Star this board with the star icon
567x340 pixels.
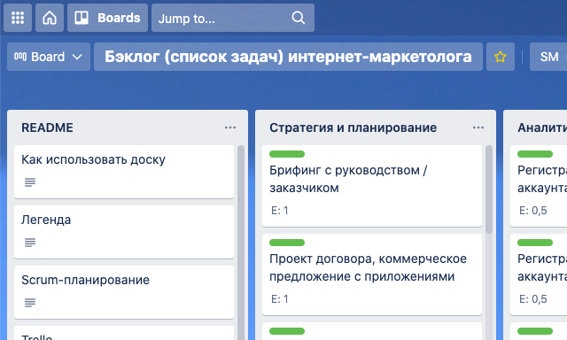pyautogui.click(x=500, y=57)
